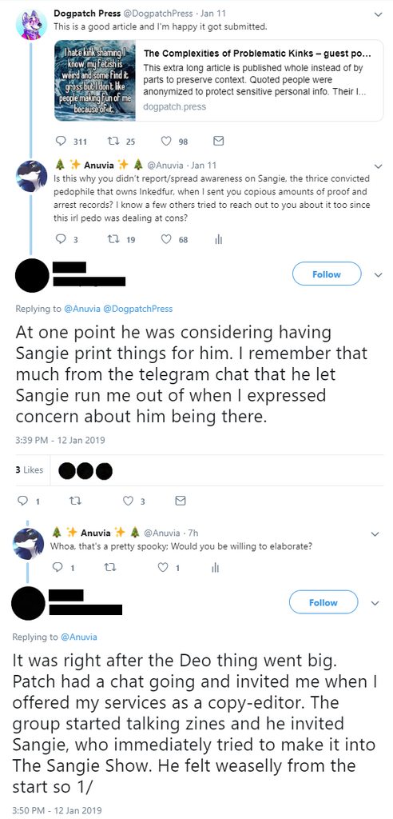Like the Dogpatch Press tweet with 98 likes
Image resolution: width=393 pixels, height=819 pixels.
166,141
